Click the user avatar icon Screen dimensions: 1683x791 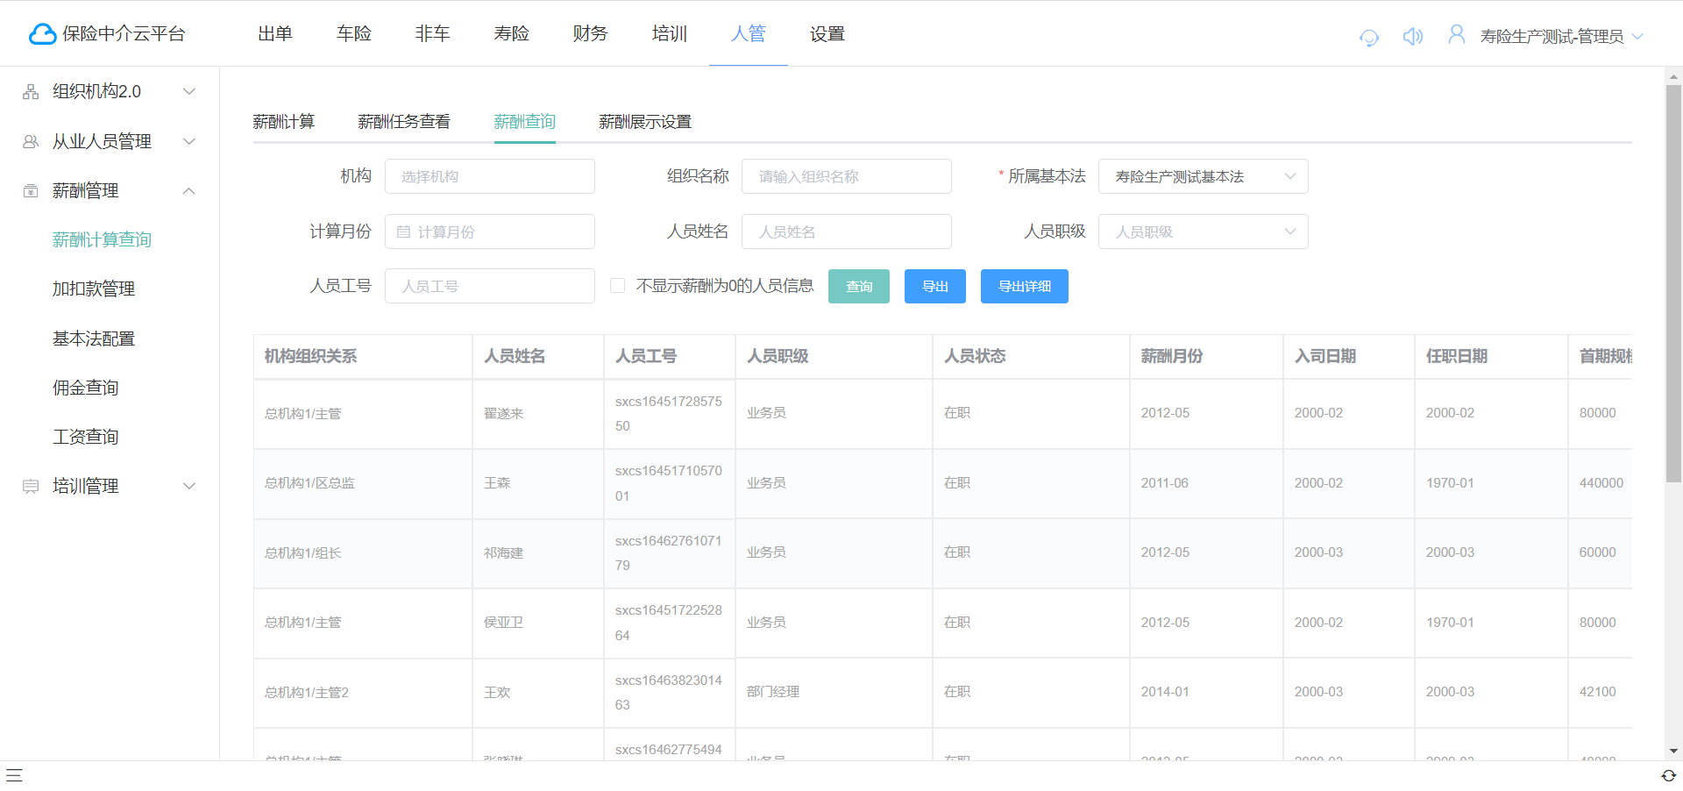point(1457,35)
